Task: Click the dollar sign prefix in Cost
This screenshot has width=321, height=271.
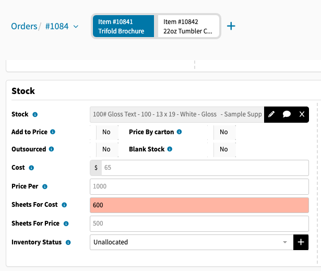Action: pos(96,168)
